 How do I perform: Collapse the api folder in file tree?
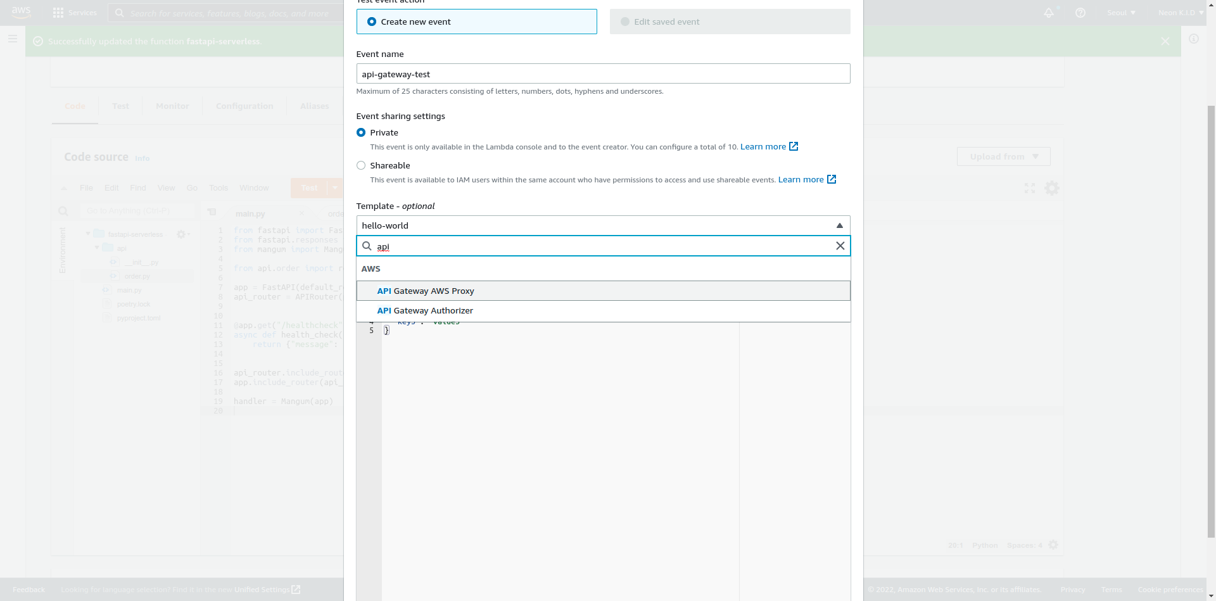97,248
